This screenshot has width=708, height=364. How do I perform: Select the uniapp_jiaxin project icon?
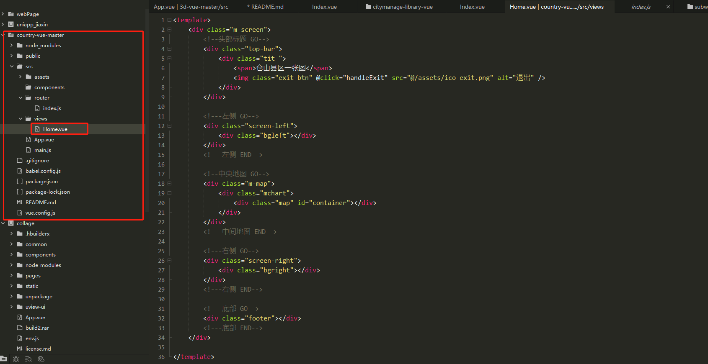[x=11, y=25]
